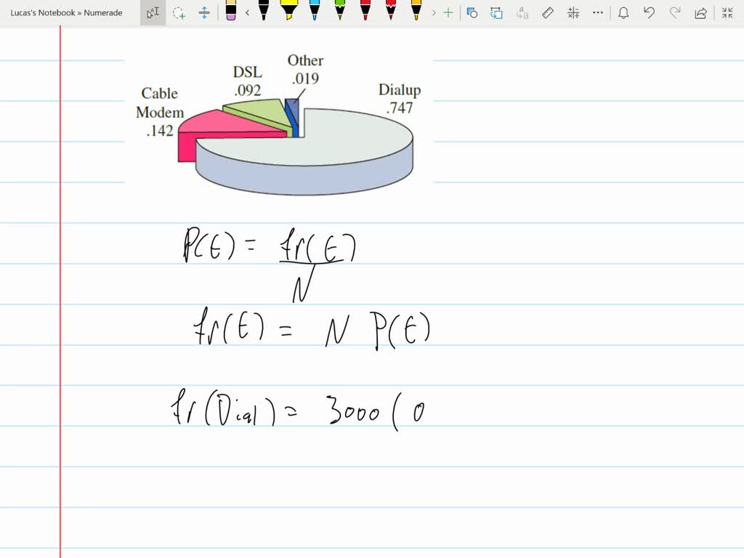
Task: Open the ellipsis overflow menu
Action: coord(597,12)
